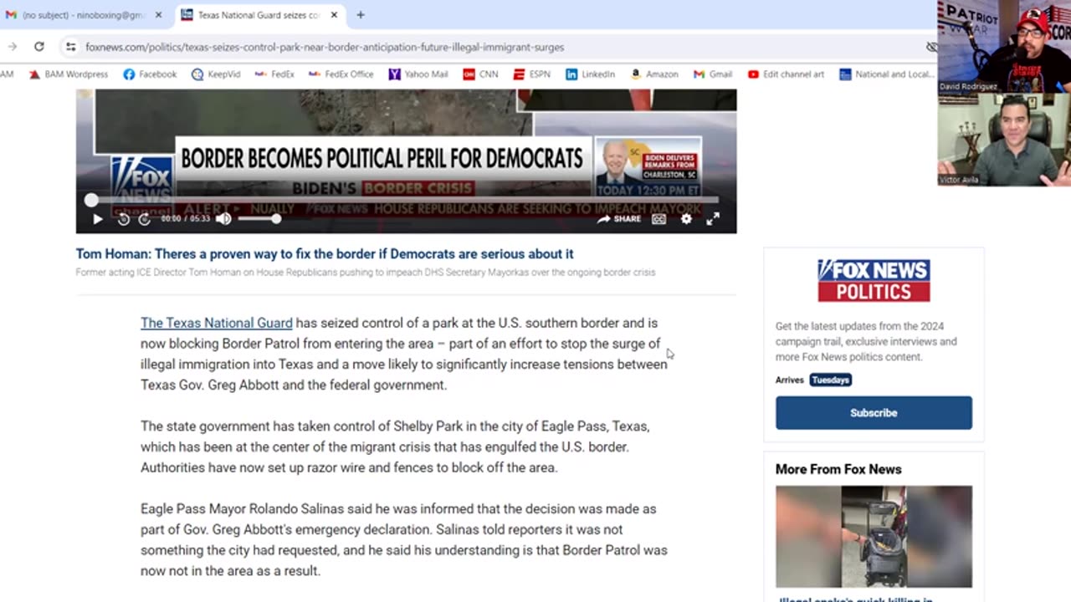Image resolution: width=1071 pixels, height=602 pixels.
Task: Play the Fox News video
Action: [x=97, y=219]
